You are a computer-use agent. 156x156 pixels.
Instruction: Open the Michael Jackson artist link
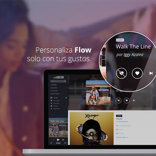(123, 122)
